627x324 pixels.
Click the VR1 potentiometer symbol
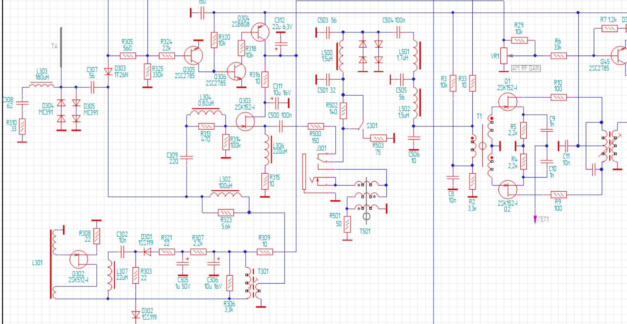point(504,56)
